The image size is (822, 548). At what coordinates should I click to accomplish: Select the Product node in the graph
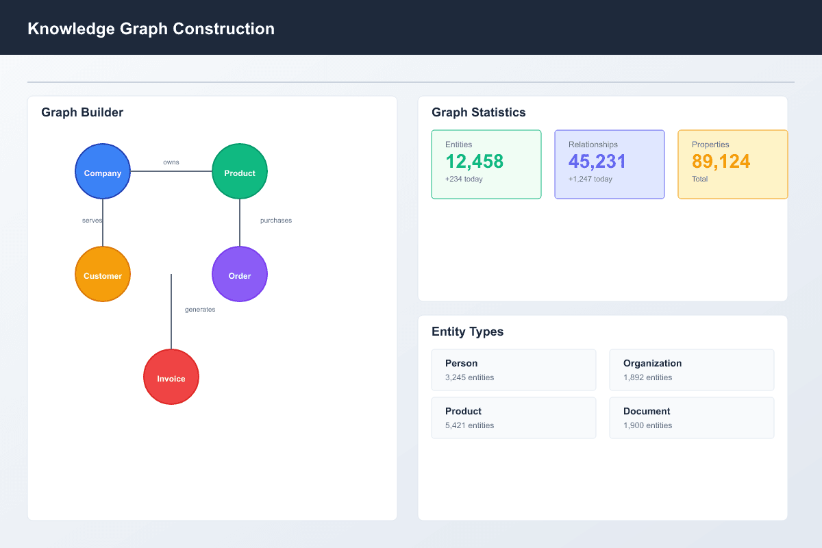[x=239, y=171]
